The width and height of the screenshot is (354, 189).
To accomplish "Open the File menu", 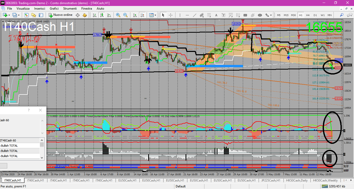I will pos(10,9).
